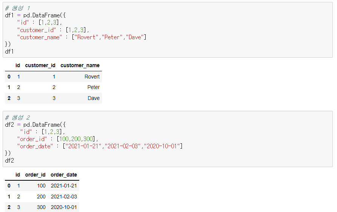
Task: Select the '200' order_id cell
Action: [41, 197]
